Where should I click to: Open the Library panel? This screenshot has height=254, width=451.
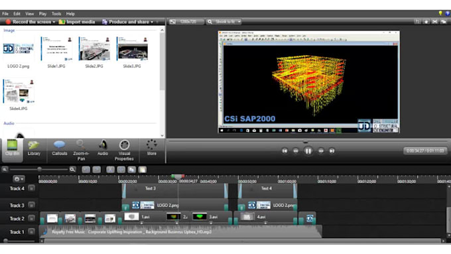tap(34, 148)
